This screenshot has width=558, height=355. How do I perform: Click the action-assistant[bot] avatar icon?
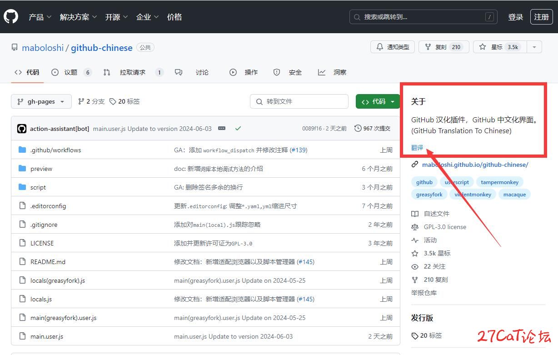[21, 129]
